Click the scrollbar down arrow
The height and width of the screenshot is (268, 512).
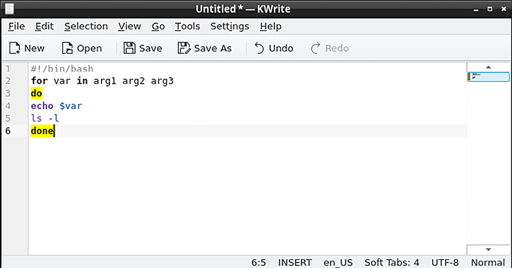coord(488,250)
